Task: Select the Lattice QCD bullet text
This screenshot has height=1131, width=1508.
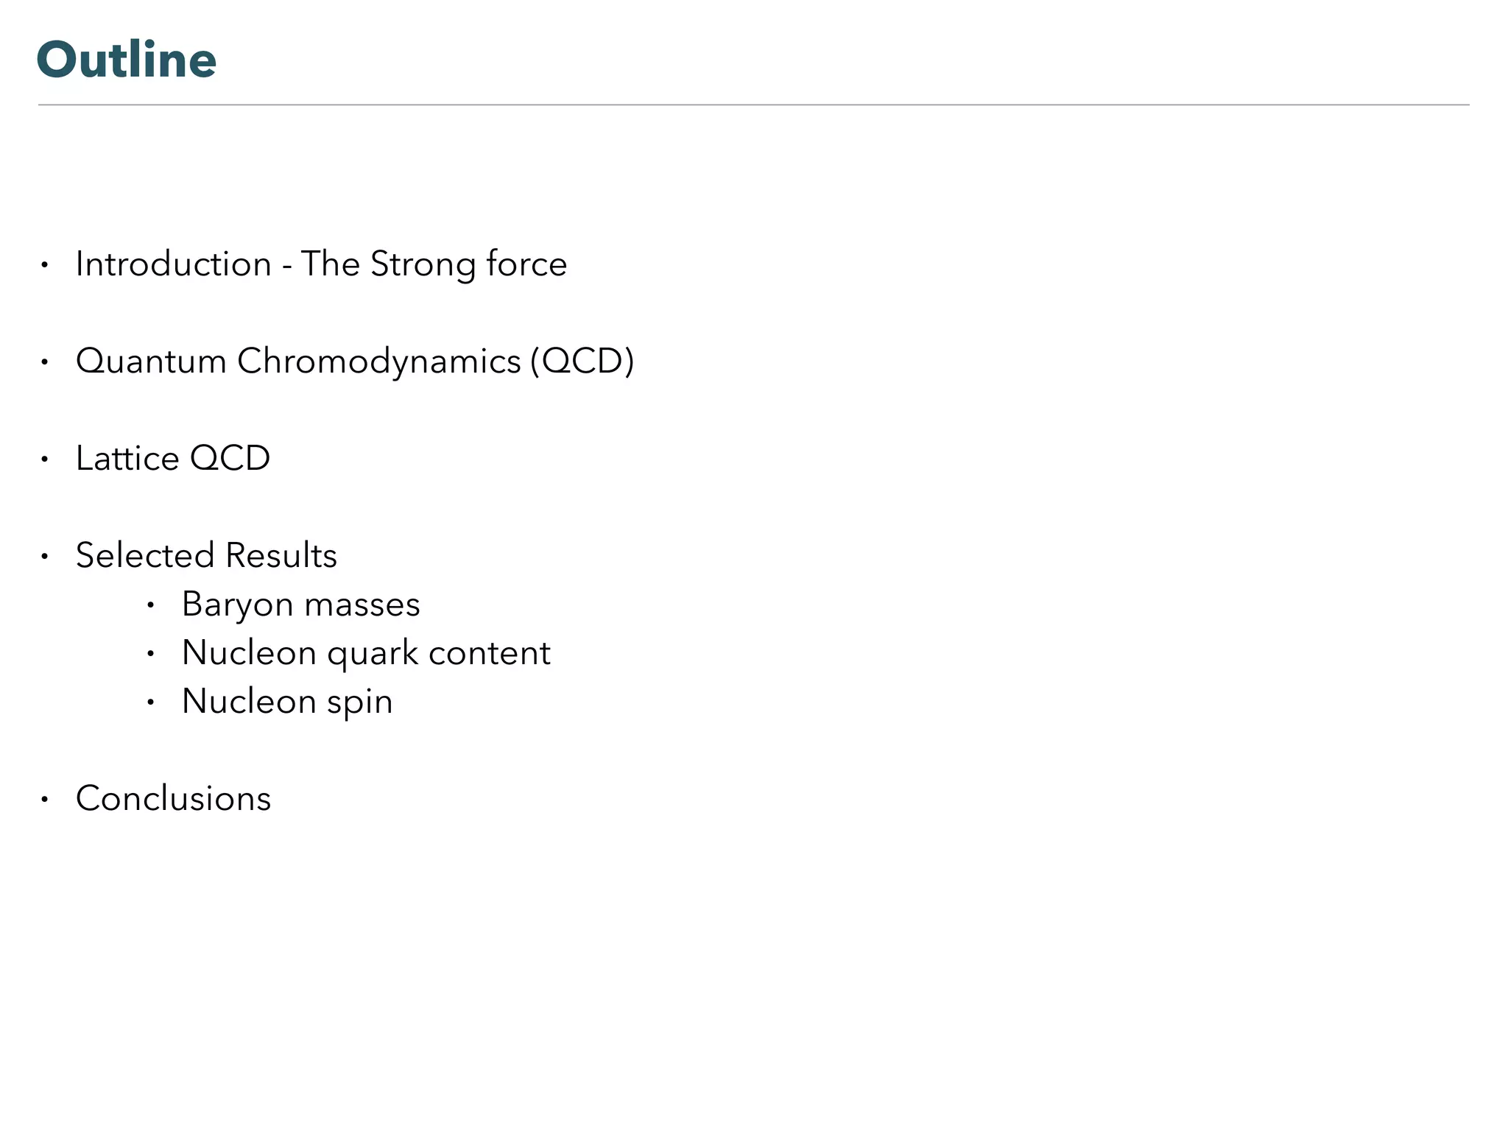Action: [x=173, y=459]
